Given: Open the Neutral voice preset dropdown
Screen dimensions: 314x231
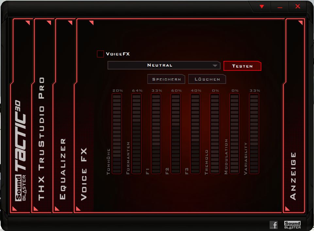Looking at the screenshot, I should pyautogui.click(x=164, y=65).
